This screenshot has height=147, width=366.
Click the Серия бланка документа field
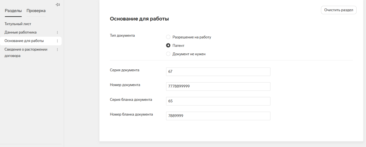coord(218,101)
